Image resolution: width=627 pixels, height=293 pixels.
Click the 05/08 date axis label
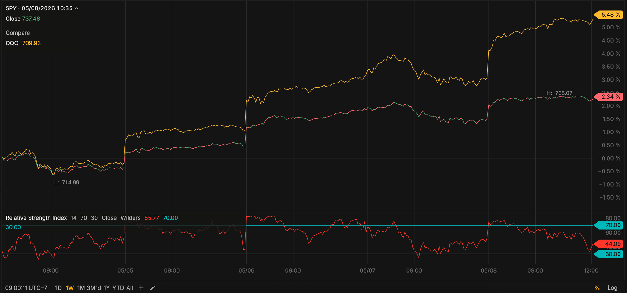(488, 270)
